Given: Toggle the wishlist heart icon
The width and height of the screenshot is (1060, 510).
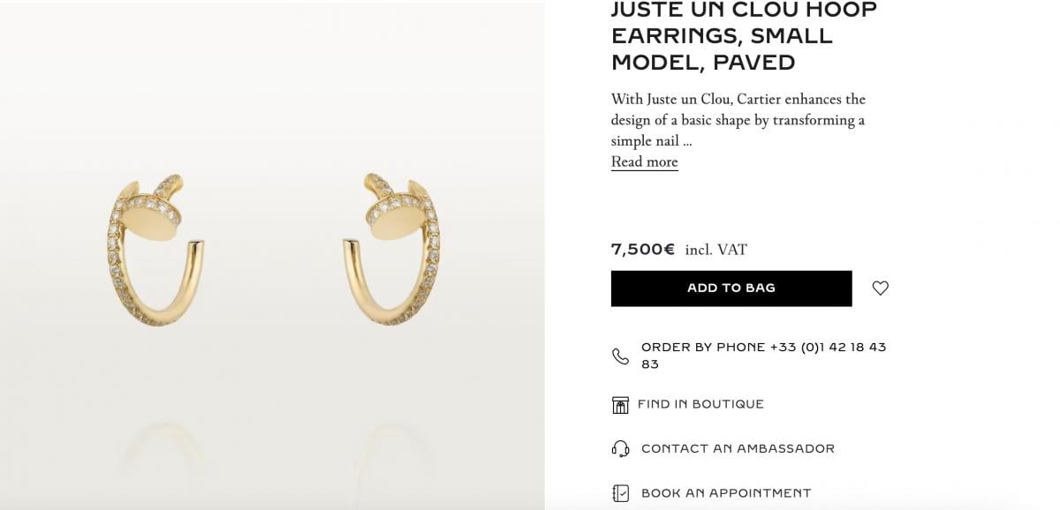Looking at the screenshot, I should (x=879, y=288).
